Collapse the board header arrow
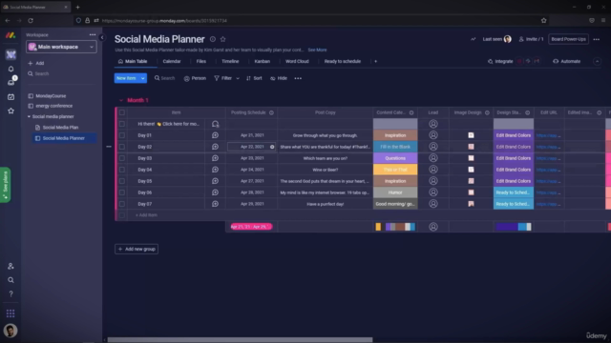The height and width of the screenshot is (343, 611). [x=597, y=61]
